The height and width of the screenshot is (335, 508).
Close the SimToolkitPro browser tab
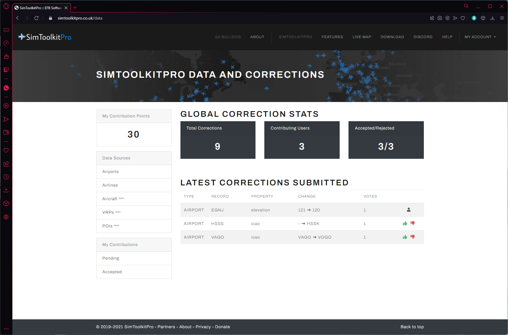66,8
